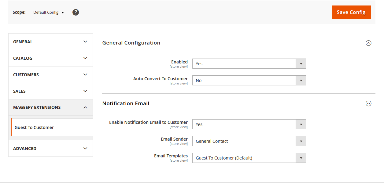Expand the General sidebar section
The image size is (384, 183).
(x=50, y=42)
